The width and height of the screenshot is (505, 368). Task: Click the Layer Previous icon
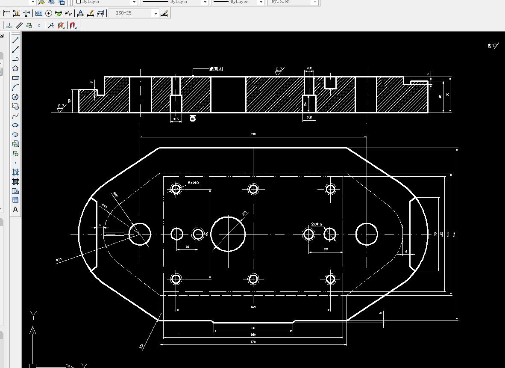[51, 2]
